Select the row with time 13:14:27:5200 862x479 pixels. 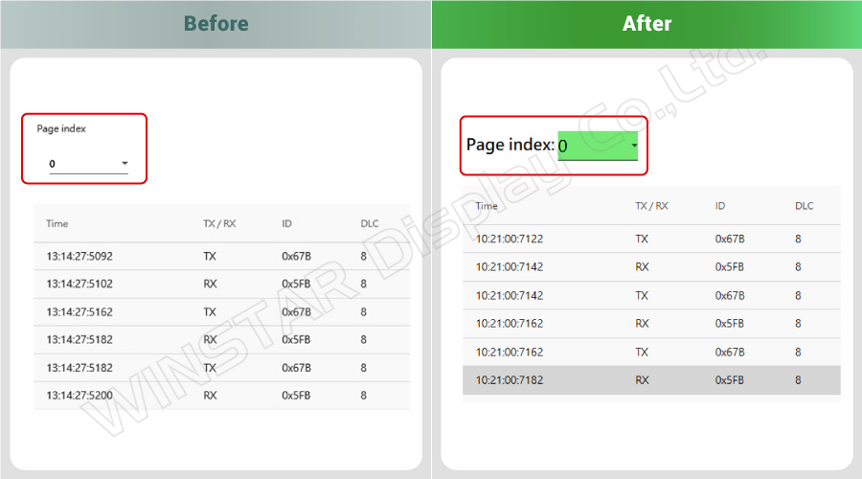click(x=221, y=396)
